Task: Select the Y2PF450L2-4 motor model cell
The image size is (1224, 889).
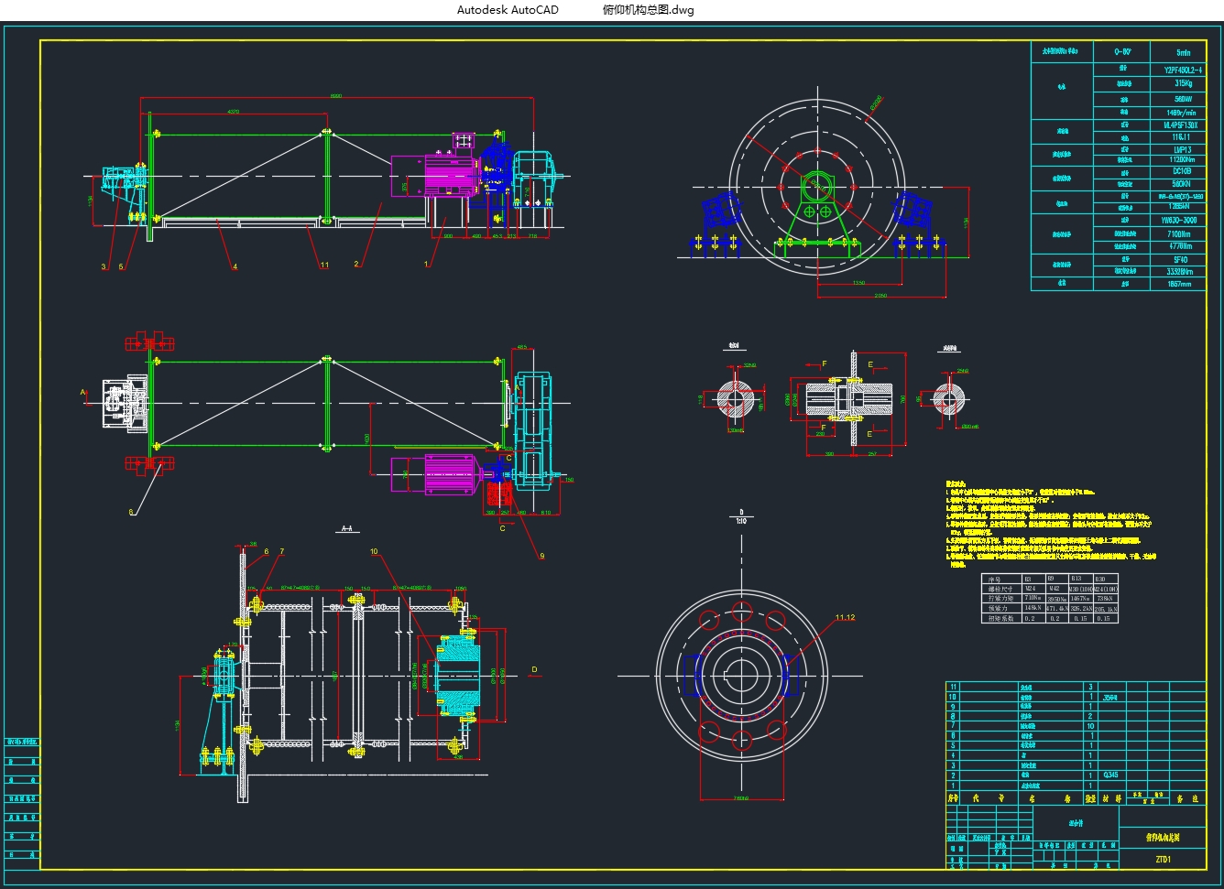Action: 1183,70
